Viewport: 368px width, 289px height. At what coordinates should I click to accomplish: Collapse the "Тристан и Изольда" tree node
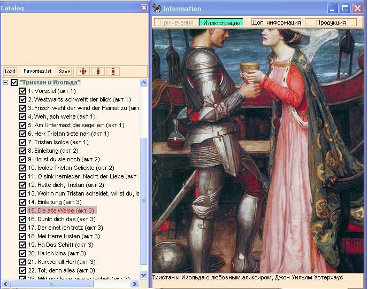pos(6,82)
